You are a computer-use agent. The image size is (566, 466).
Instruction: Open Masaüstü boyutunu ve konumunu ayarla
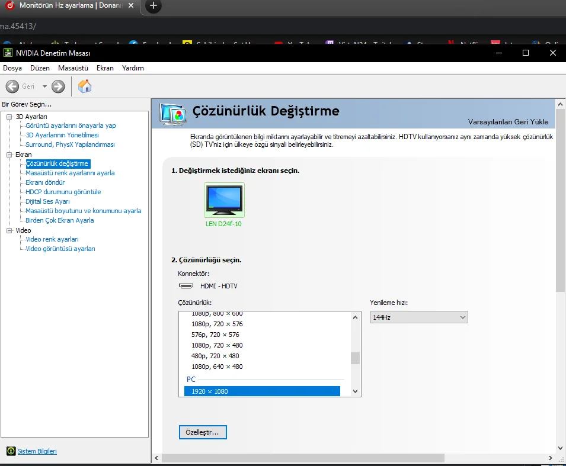click(x=84, y=211)
